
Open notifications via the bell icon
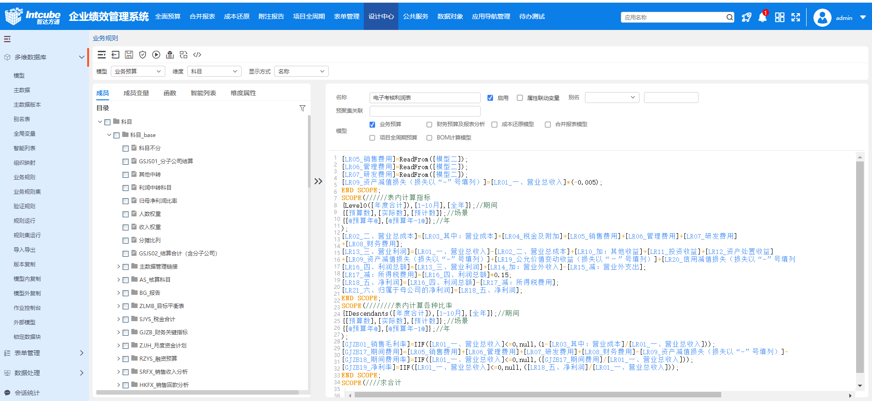click(x=763, y=18)
